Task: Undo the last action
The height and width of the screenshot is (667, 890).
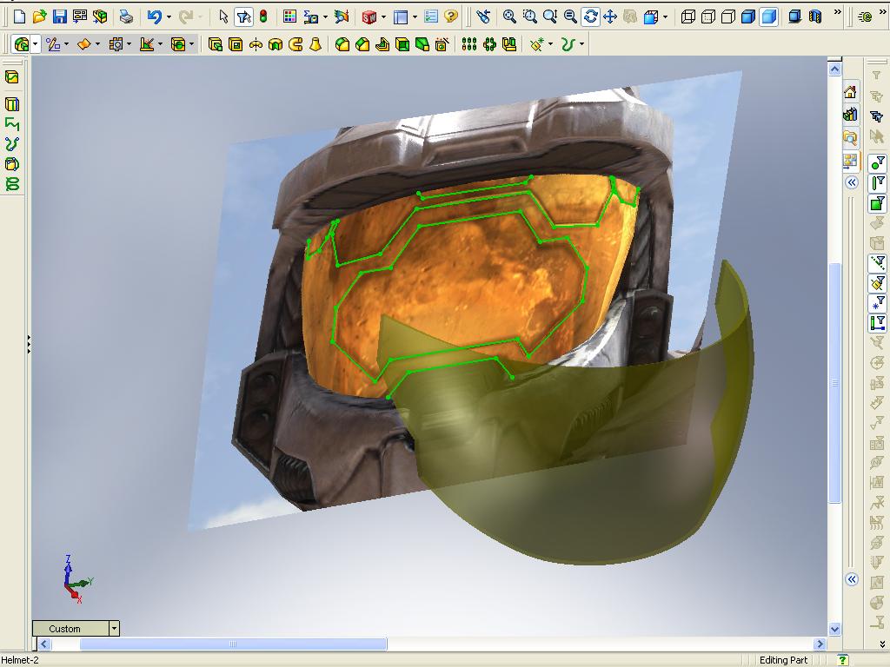Action: [155, 17]
